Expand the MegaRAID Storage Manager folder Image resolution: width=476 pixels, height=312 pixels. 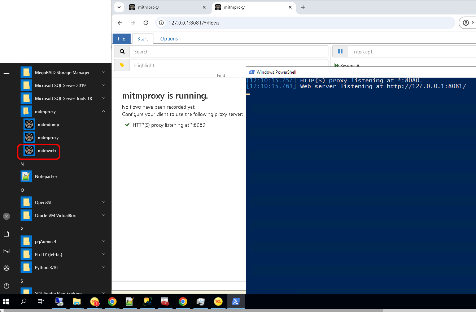pos(104,73)
